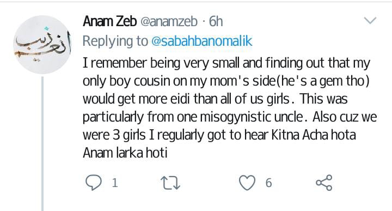Image resolution: width=392 pixels, height=211 pixels.
Task: Open the @sabahbanomalik profile link
Action: click(202, 41)
